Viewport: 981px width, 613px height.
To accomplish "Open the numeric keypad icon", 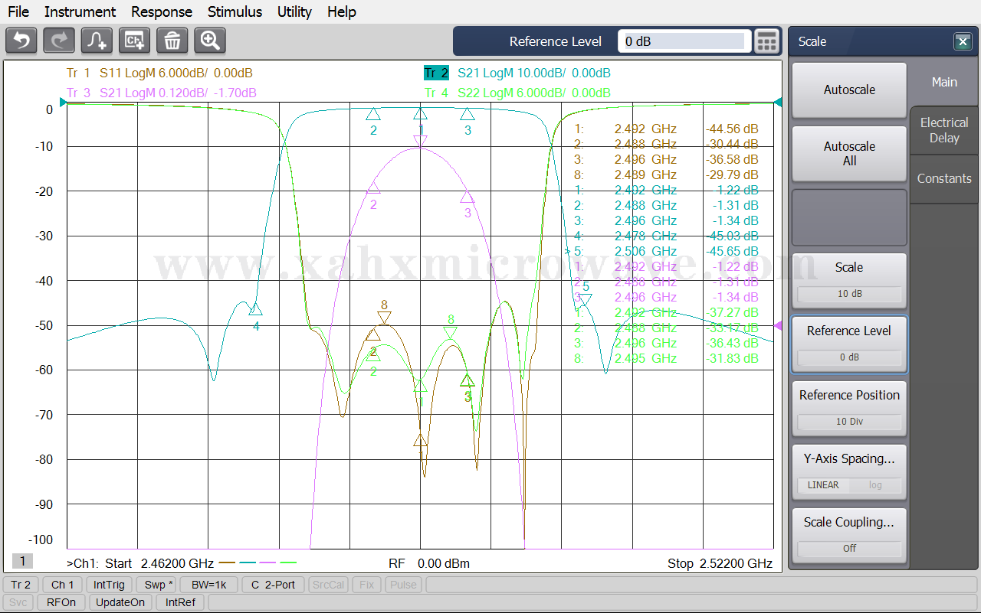I will click(766, 41).
